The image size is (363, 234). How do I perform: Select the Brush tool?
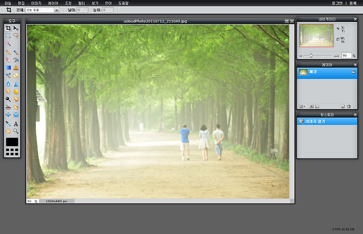coord(16,52)
